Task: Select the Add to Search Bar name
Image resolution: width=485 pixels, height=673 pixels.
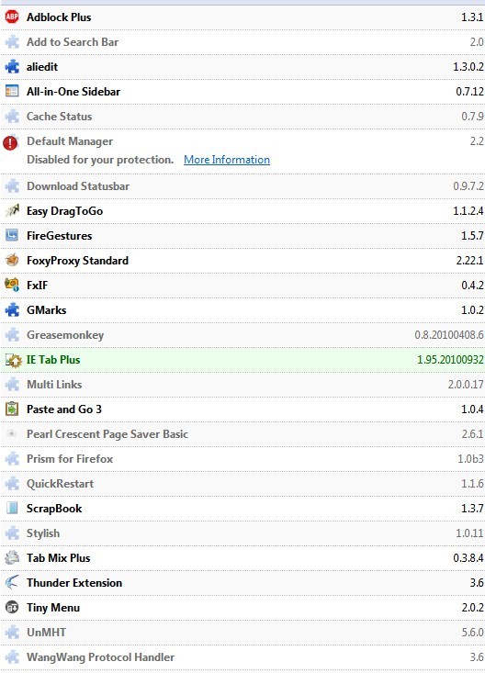Action: [73, 42]
